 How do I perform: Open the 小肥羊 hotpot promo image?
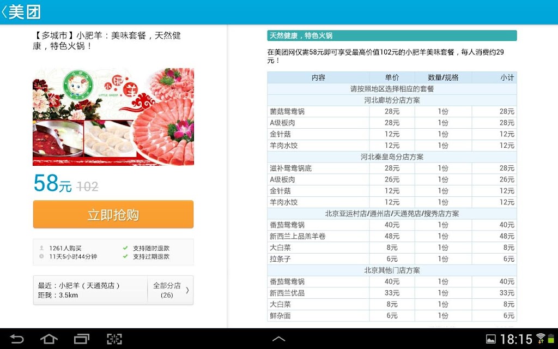[x=113, y=117]
